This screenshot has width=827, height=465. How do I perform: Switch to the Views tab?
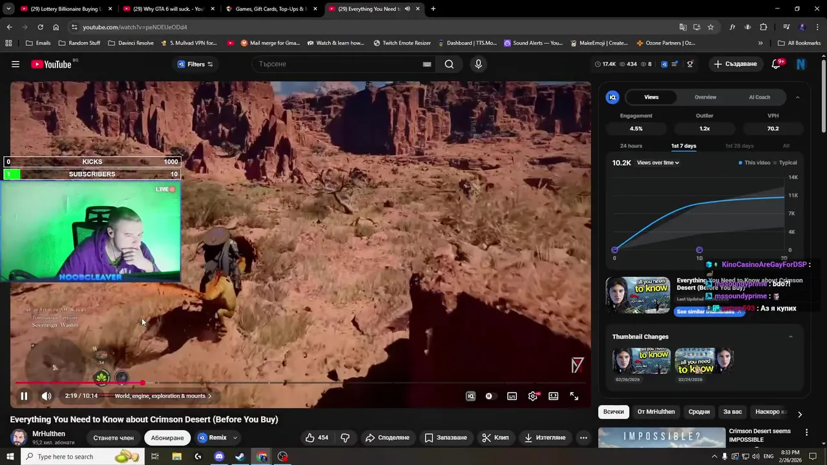651,97
